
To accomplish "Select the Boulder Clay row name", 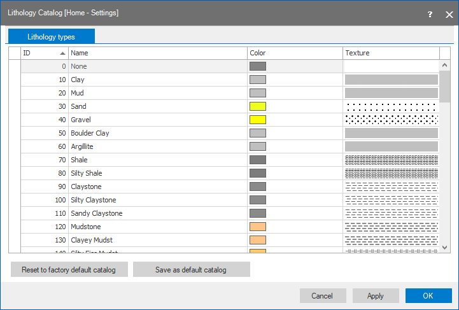I will click(90, 133).
